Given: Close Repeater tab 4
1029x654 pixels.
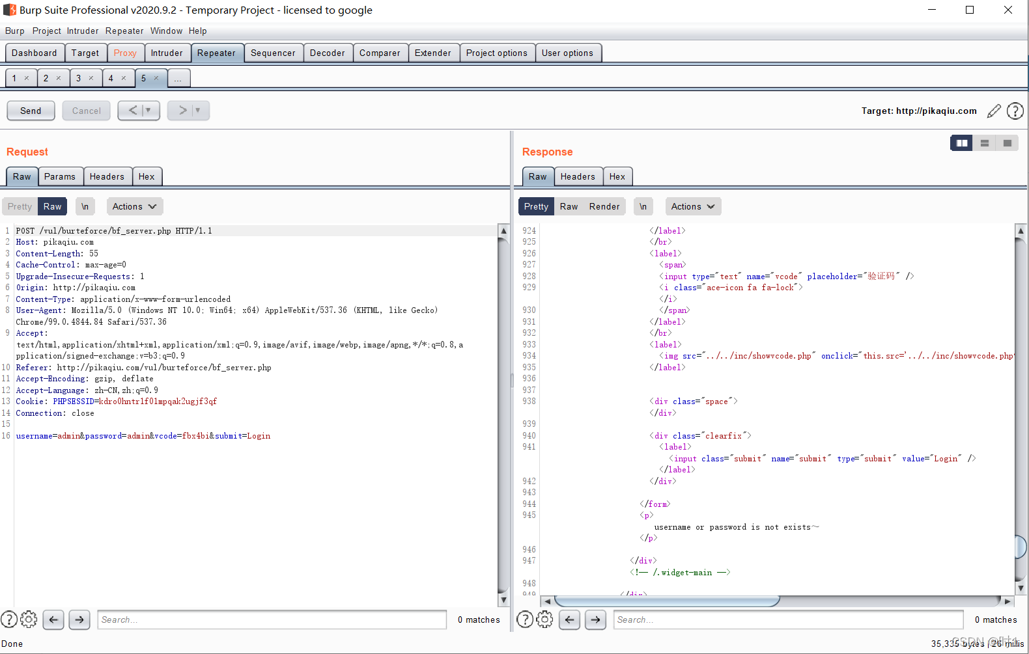Looking at the screenshot, I should [124, 78].
